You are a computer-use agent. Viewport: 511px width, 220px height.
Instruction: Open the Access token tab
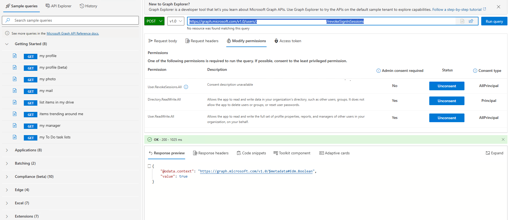click(288, 41)
